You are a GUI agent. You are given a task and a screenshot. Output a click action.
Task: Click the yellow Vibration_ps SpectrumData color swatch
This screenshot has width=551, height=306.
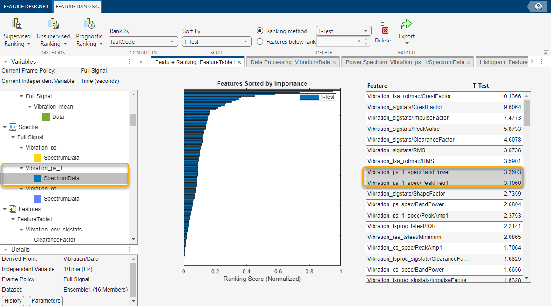point(38,158)
